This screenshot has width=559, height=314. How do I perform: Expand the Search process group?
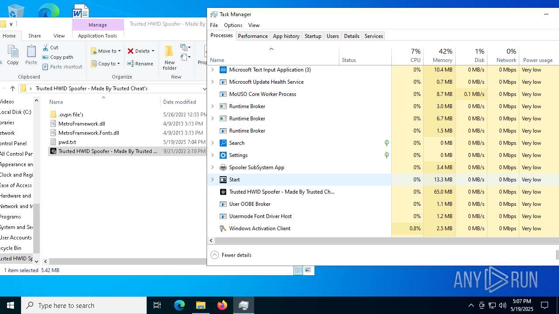[213, 143]
